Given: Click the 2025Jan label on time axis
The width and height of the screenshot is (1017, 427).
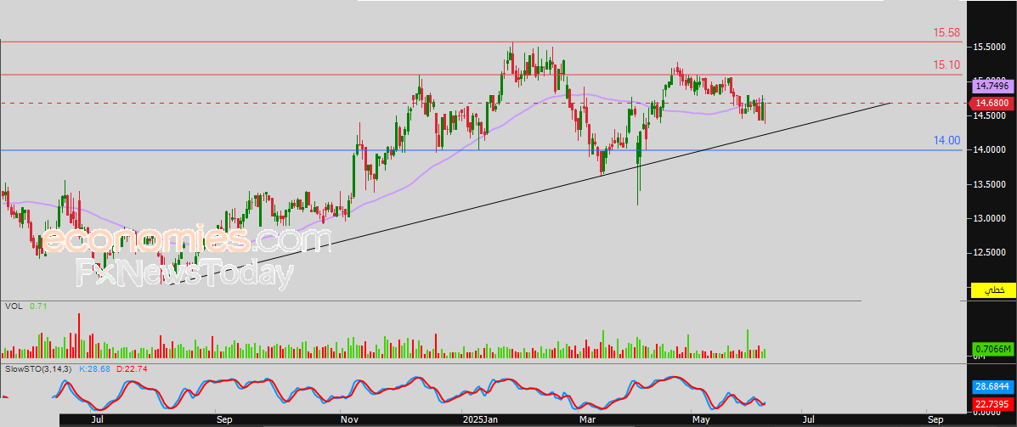Looking at the screenshot, I should point(479,420).
